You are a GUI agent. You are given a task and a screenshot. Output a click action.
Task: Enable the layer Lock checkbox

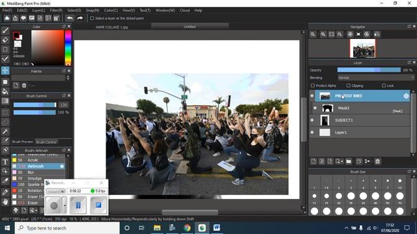pos(384,85)
